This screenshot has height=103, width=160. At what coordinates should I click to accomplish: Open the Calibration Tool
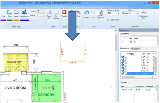pos(143,15)
